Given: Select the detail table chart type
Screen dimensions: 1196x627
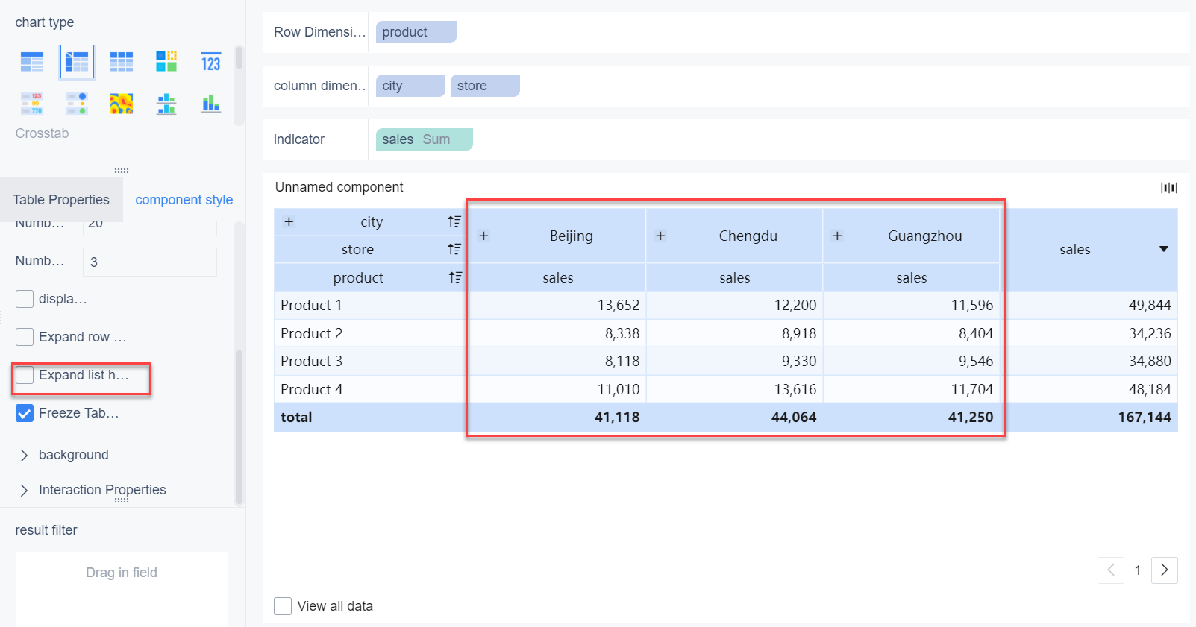Looking at the screenshot, I should coord(122,62).
